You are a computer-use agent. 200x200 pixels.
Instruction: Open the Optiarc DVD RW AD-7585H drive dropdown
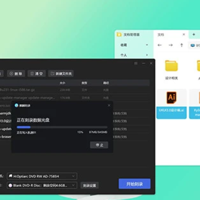pyautogui.click(x=42, y=176)
